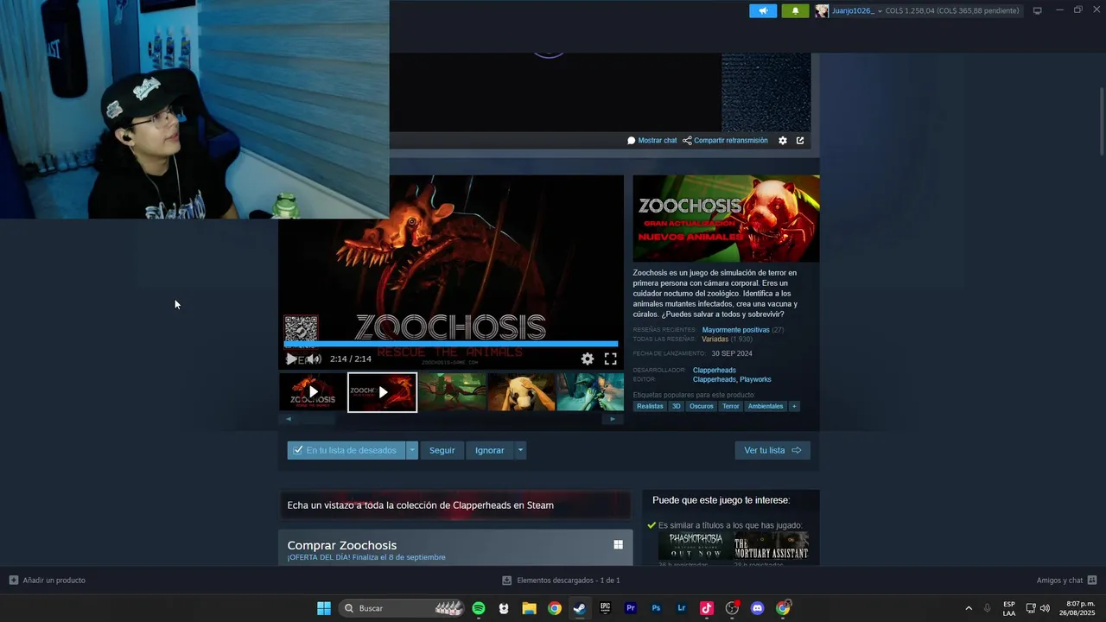Viewport: 1106px width, 622px height.
Task: Mute the trailer volume speaker icon
Action: coord(315,359)
